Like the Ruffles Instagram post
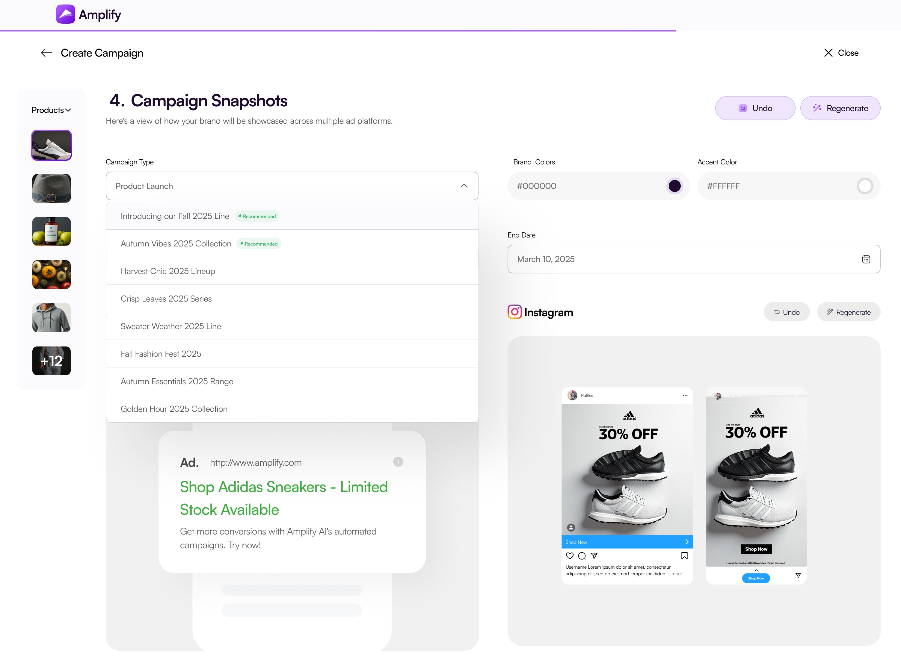The image size is (901, 660). pyautogui.click(x=569, y=556)
